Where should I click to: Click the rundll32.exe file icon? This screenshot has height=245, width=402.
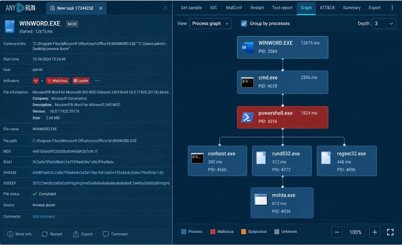pos(261,158)
